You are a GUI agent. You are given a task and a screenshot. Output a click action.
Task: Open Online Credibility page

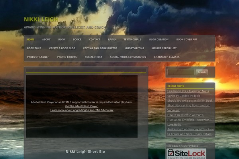[164, 48]
